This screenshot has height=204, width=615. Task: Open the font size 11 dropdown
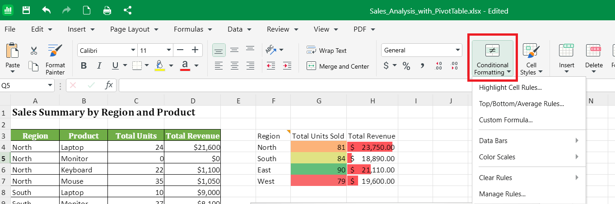coord(170,50)
